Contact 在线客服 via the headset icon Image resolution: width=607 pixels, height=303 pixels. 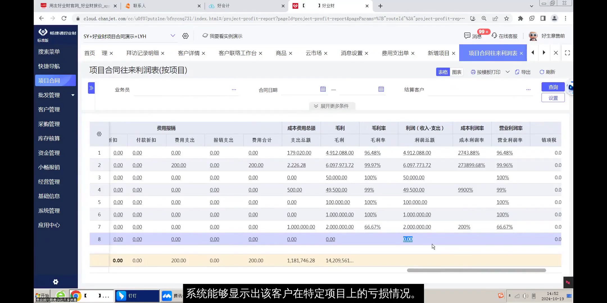coord(494,36)
